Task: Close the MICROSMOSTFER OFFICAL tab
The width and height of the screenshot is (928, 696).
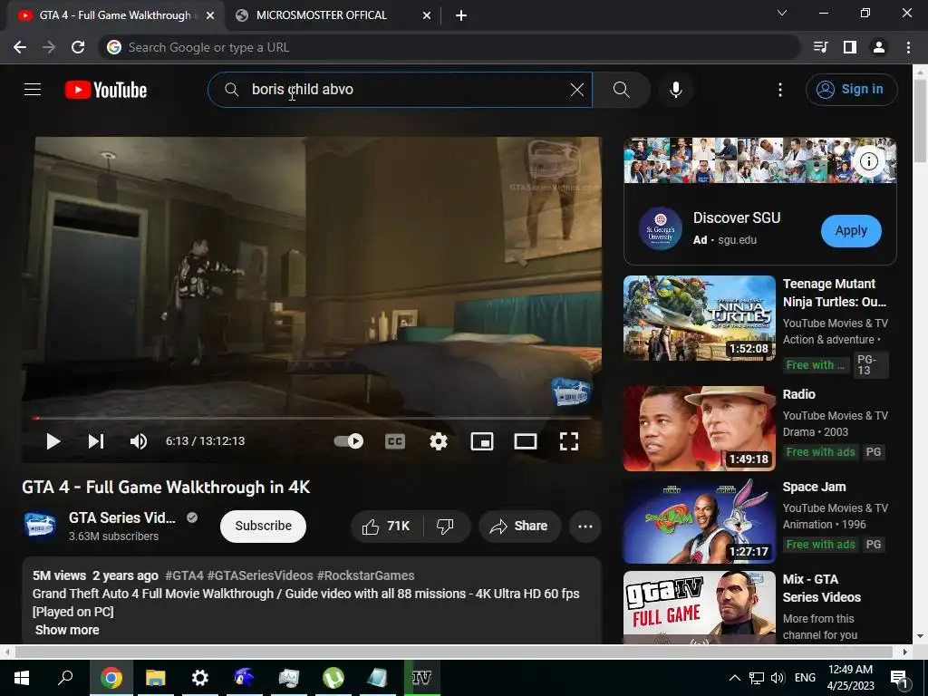Action: coord(426,15)
